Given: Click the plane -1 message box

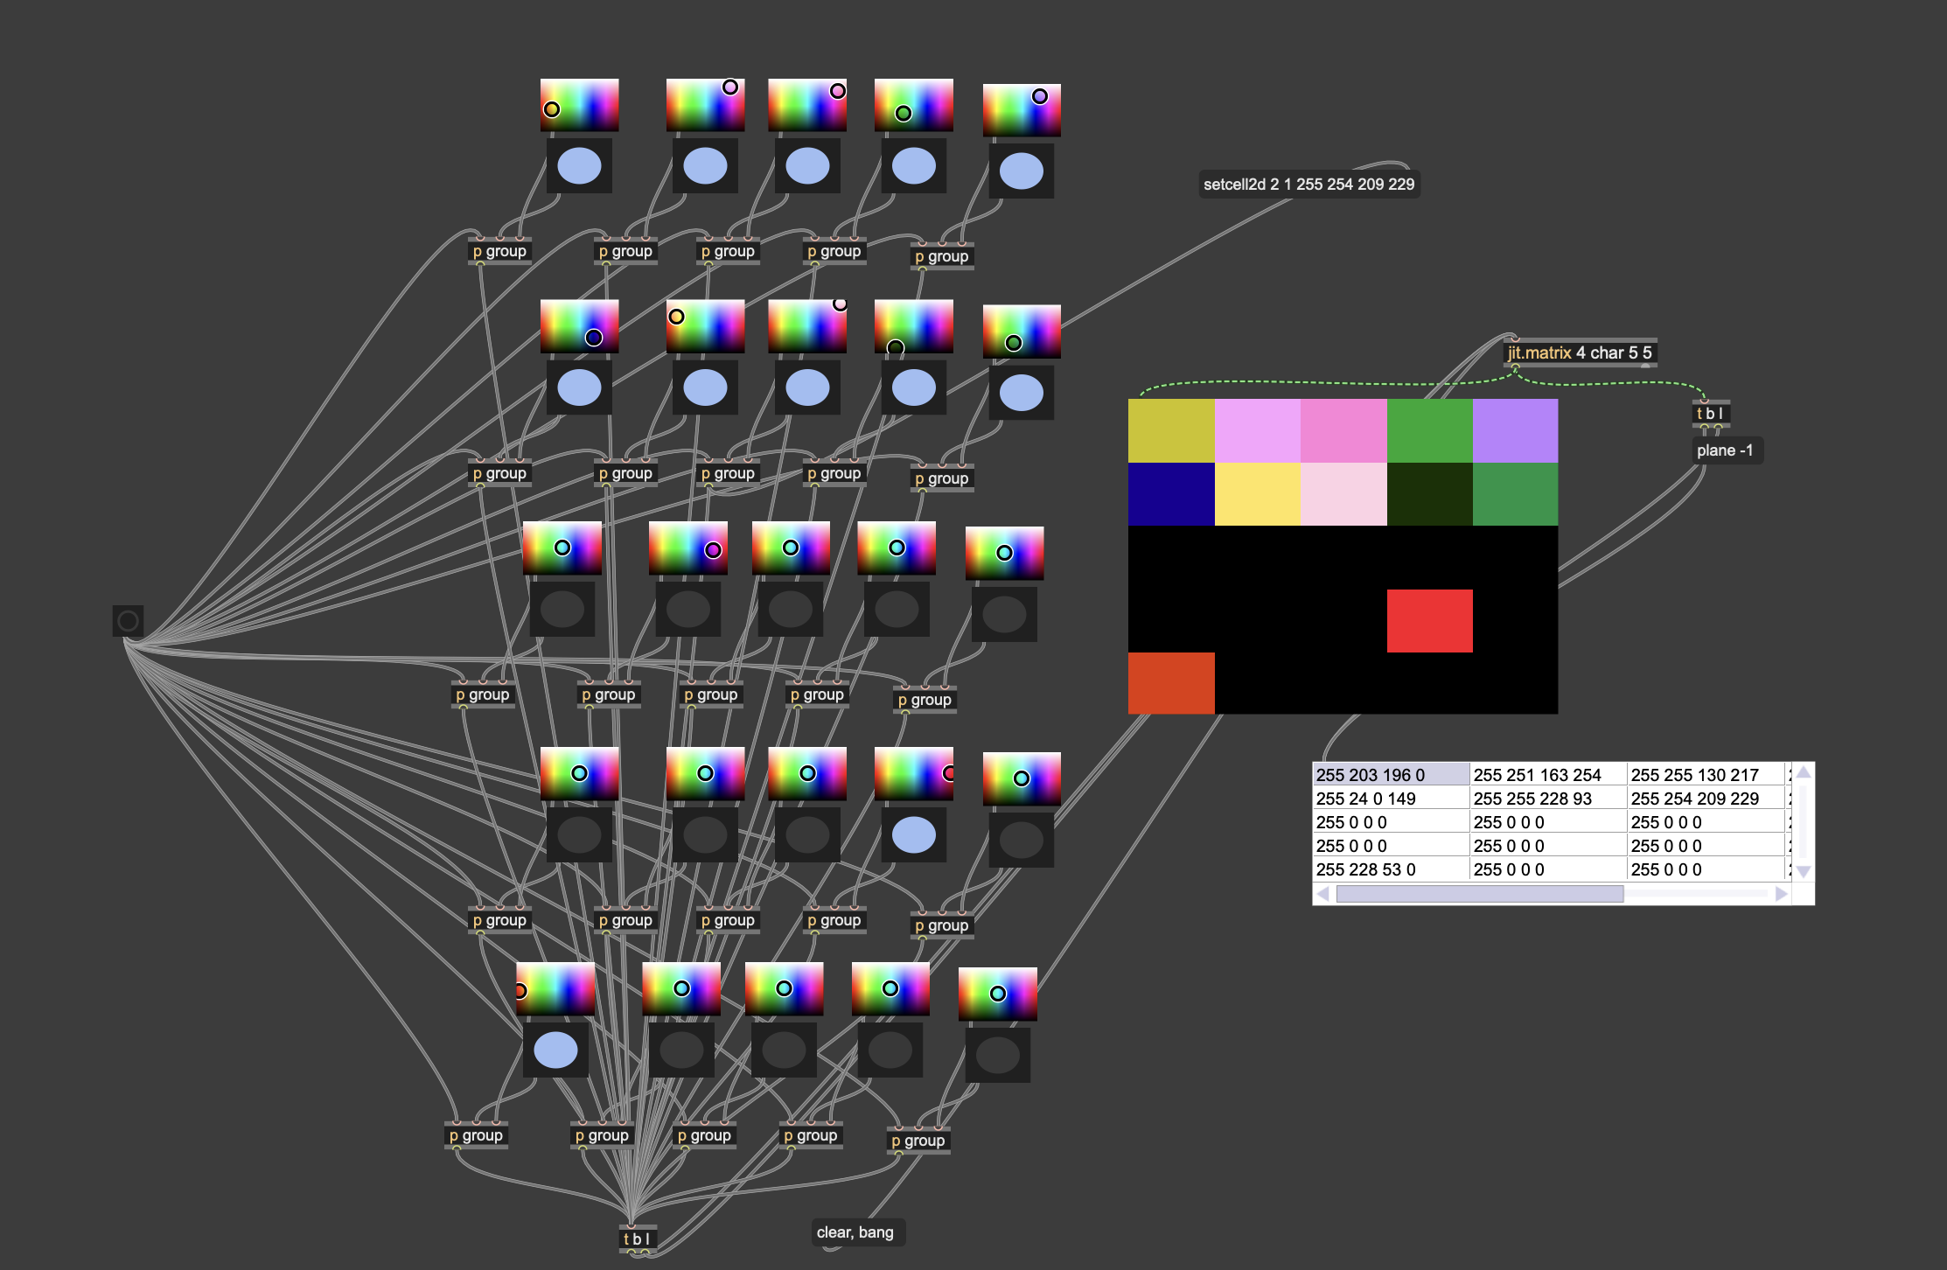Looking at the screenshot, I should coord(1725,451).
